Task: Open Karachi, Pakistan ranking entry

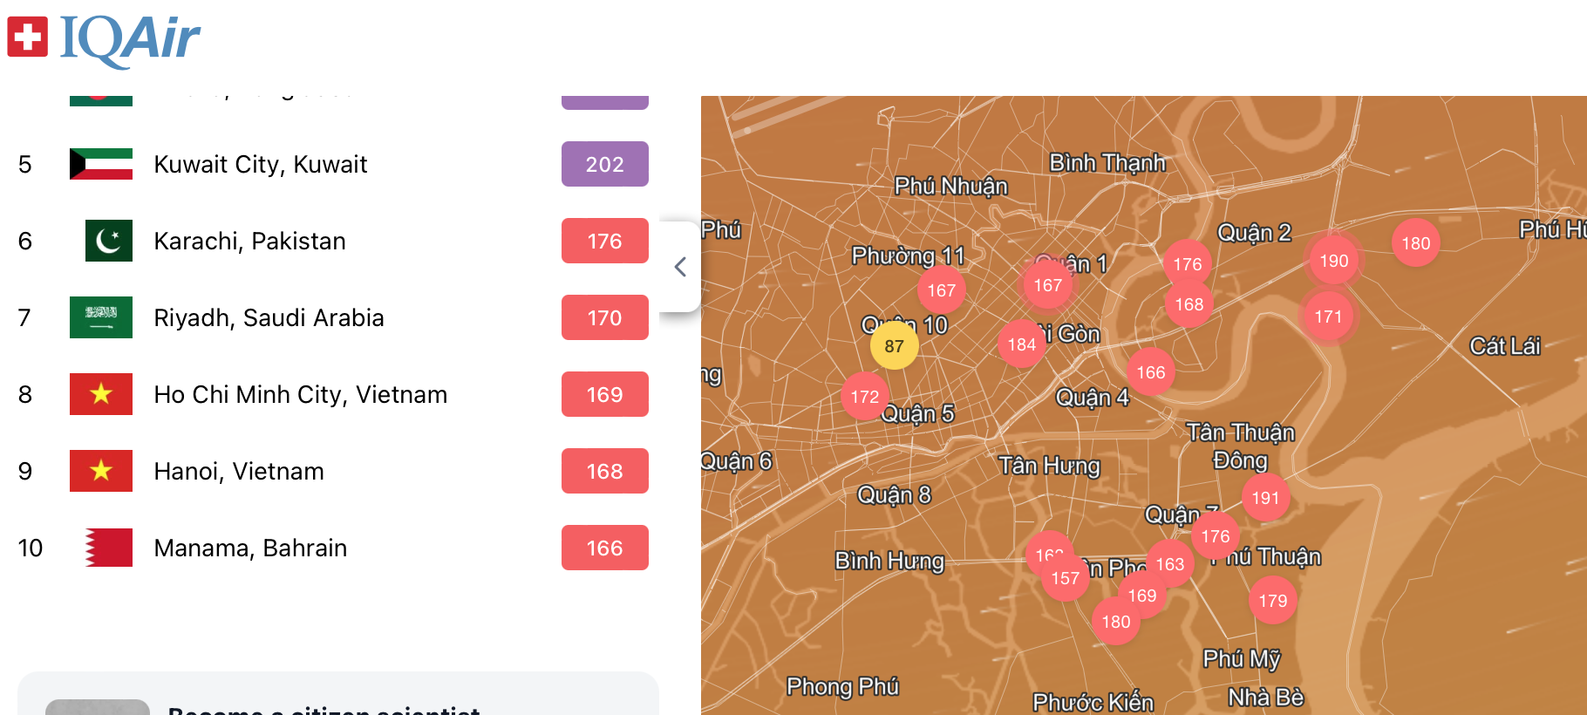Action: [x=249, y=241]
